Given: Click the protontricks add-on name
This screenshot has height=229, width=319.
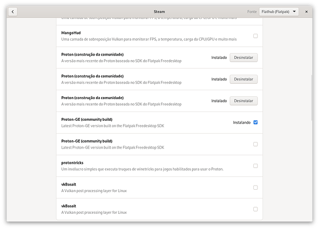Looking at the screenshot, I should 73,162.
